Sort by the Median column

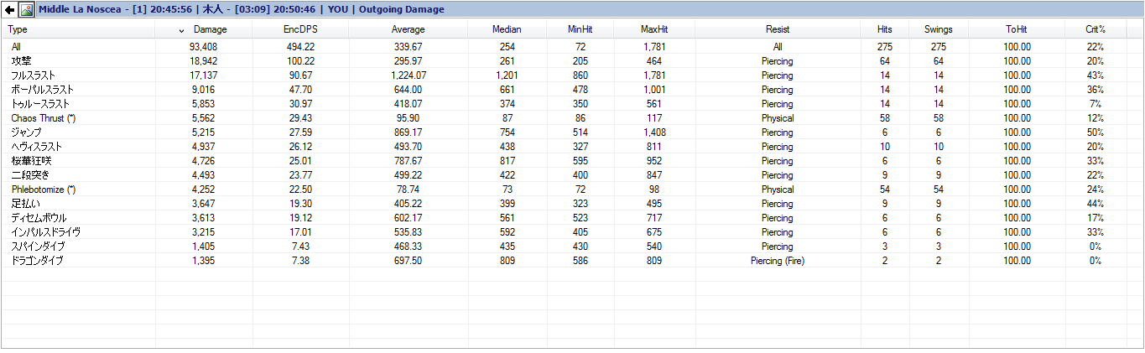click(x=507, y=29)
